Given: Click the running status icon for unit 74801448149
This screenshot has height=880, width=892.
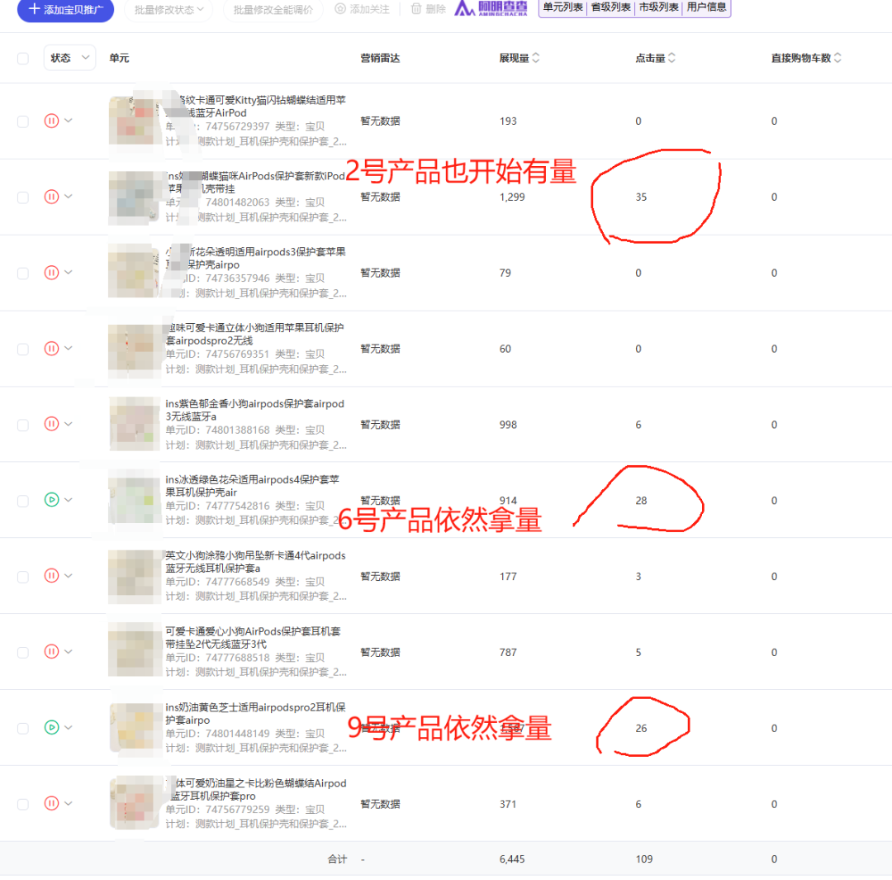Looking at the screenshot, I should (51, 727).
